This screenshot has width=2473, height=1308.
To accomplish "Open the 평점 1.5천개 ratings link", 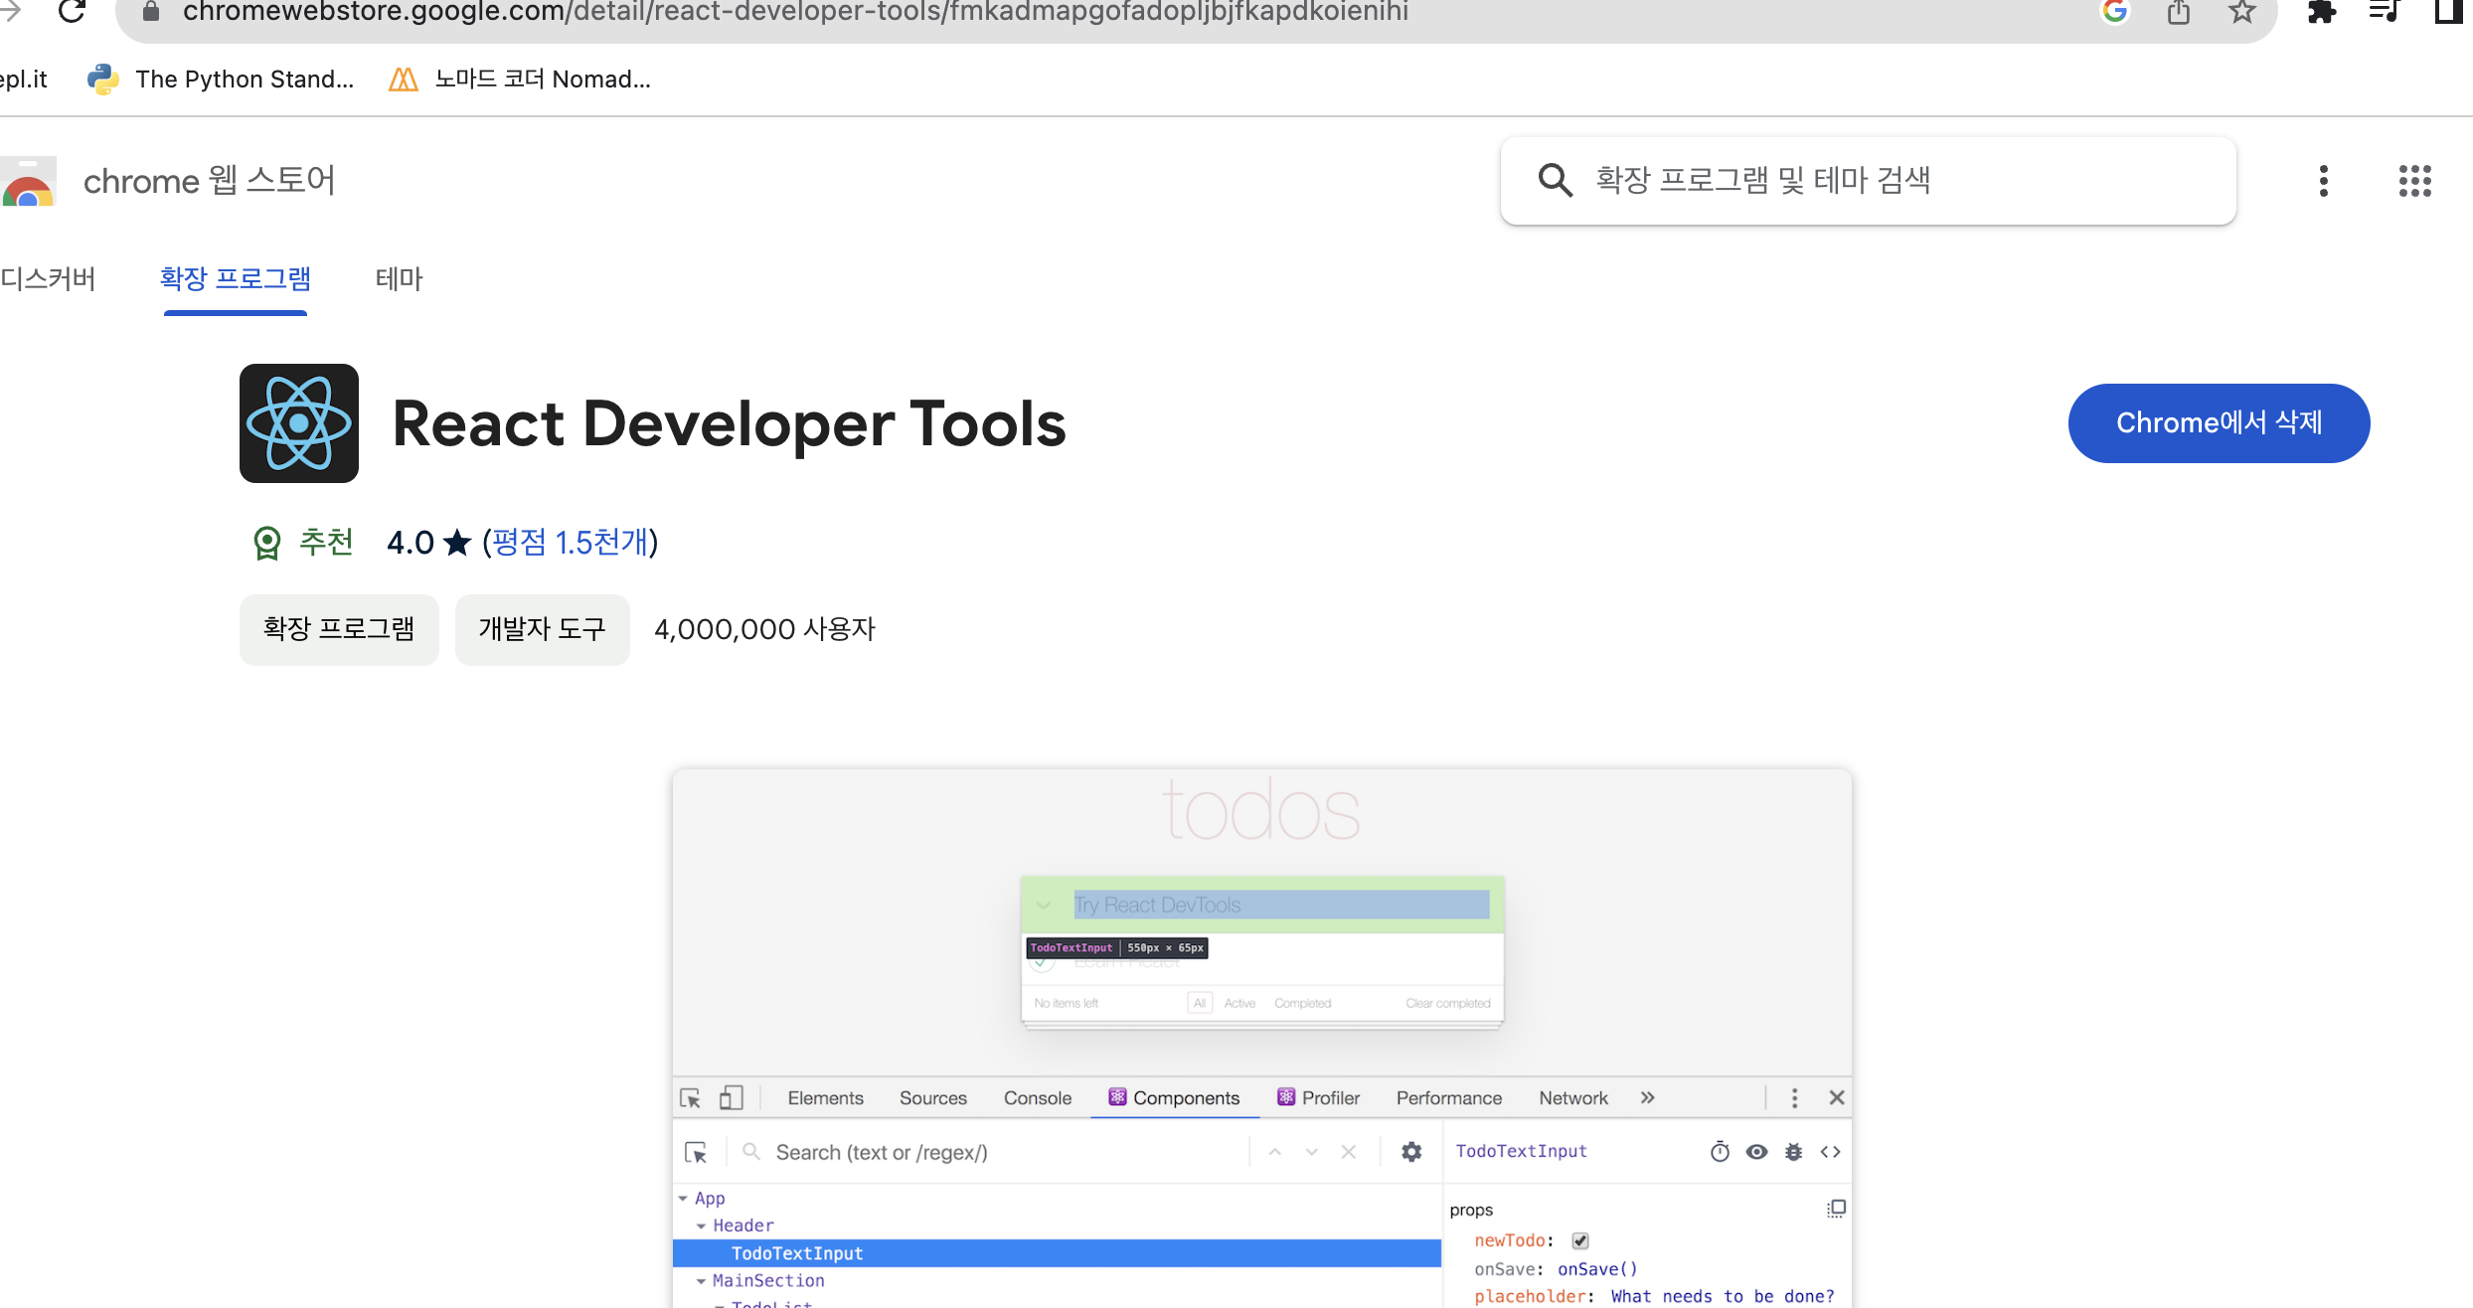I will coord(571,543).
